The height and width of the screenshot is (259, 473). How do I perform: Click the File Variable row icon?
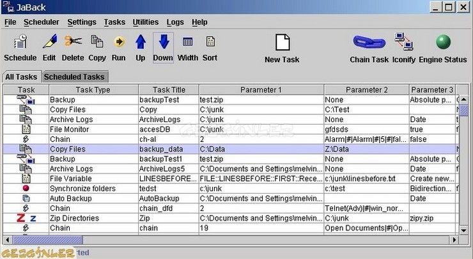point(26,178)
